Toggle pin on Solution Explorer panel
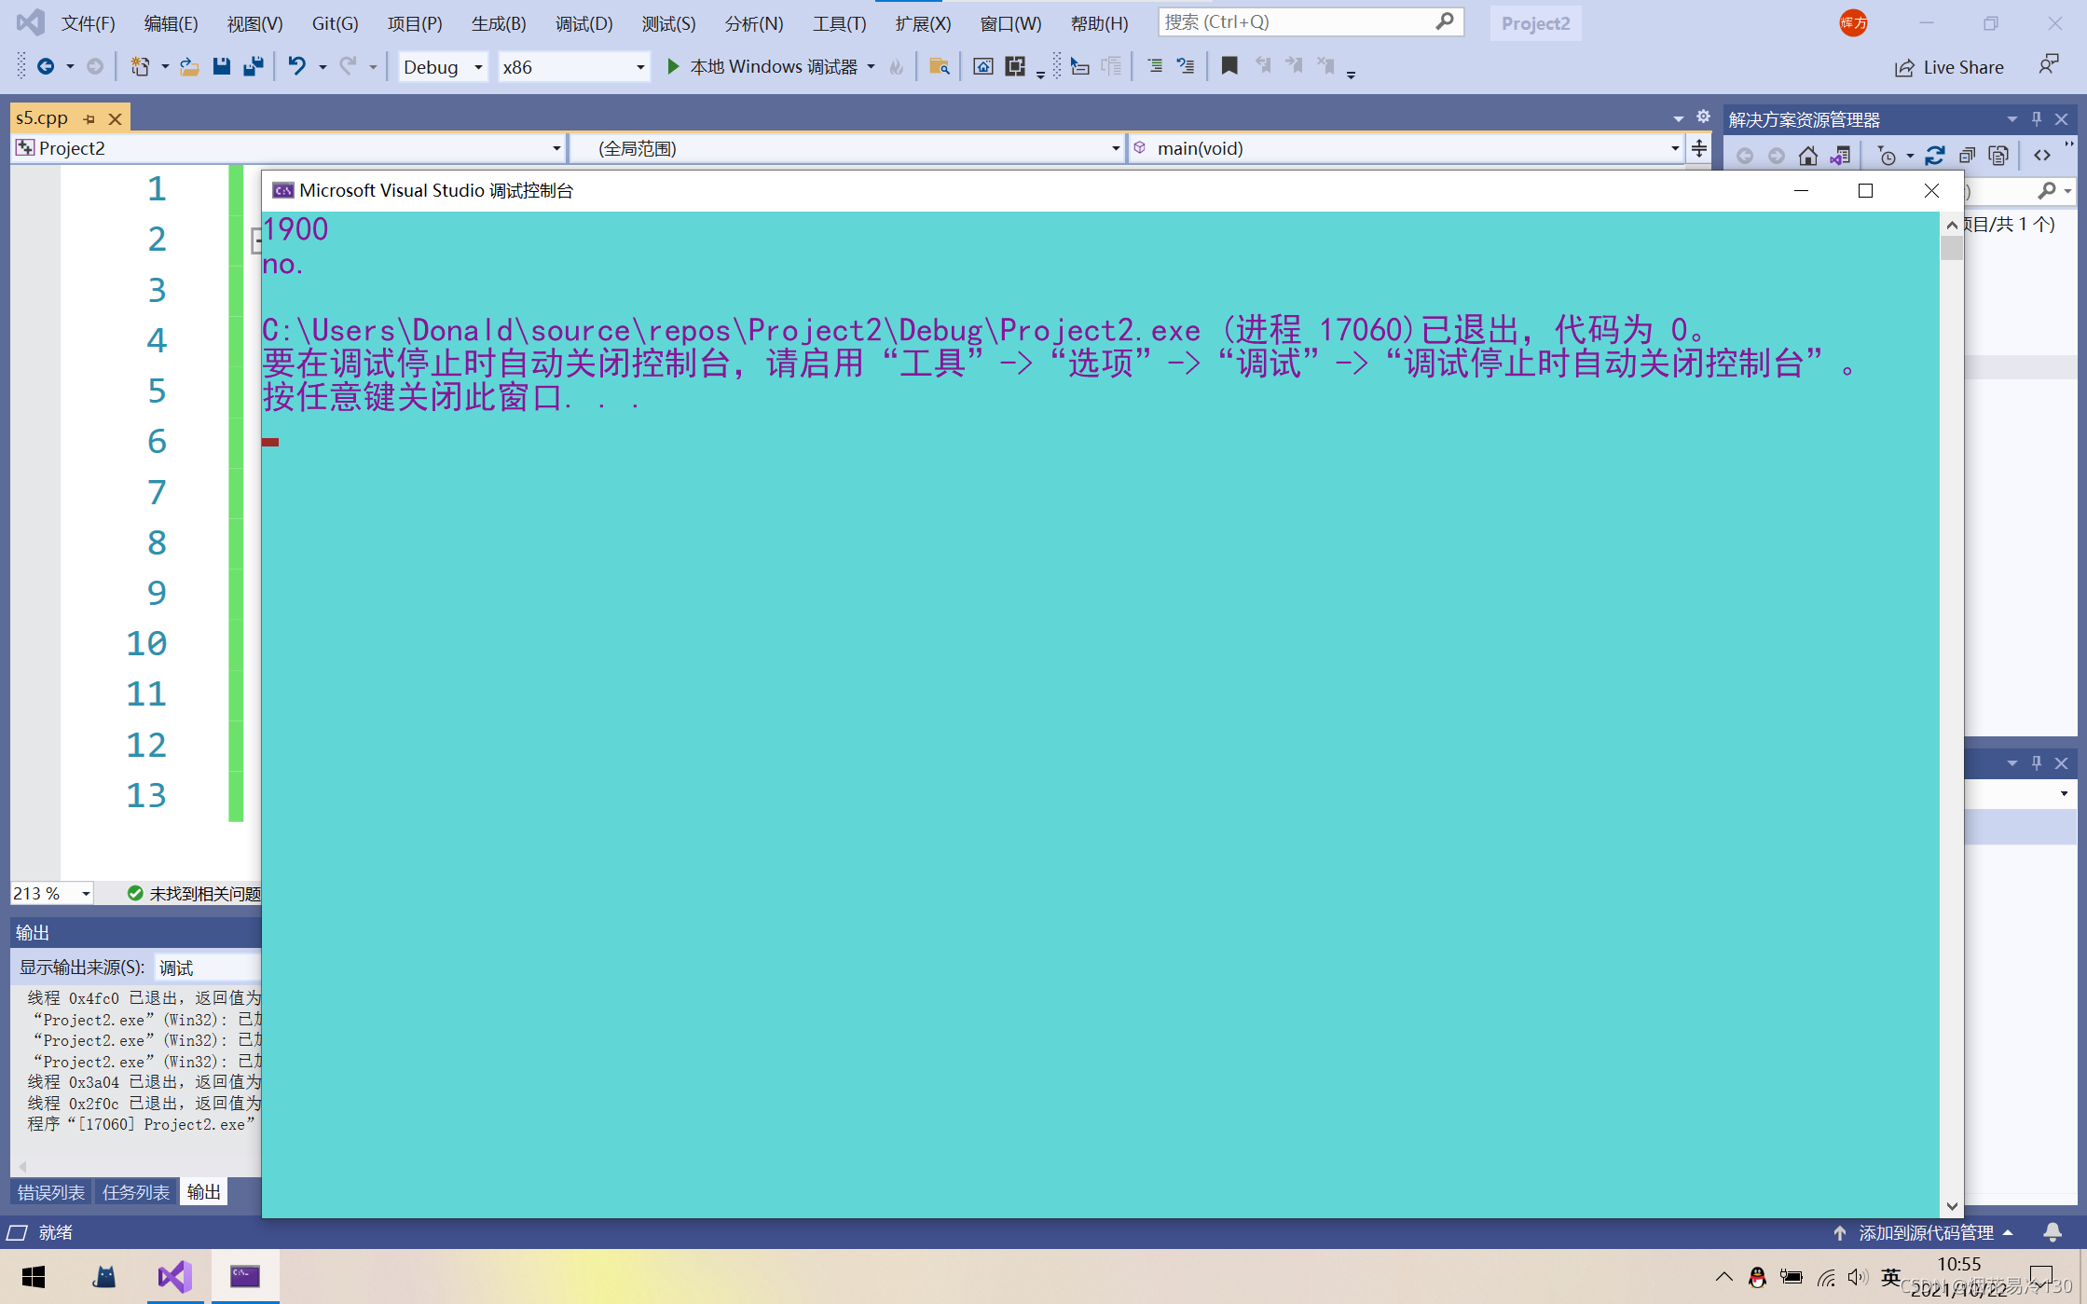The width and height of the screenshot is (2087, 1304). pos(2037,119)
